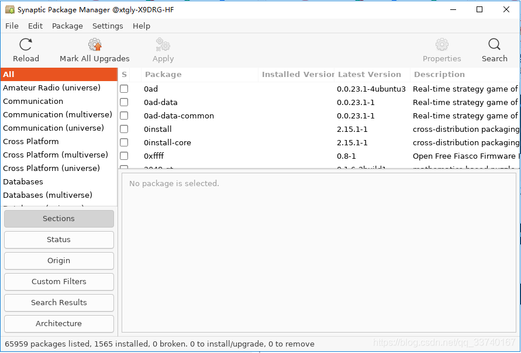This screenshot has height=353, width=521.
Task: Select Communication (universe) section
Action: point(59,128)
